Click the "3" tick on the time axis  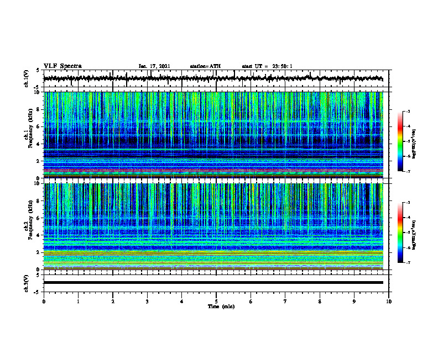pyautogui.click(x=147, y=302)
